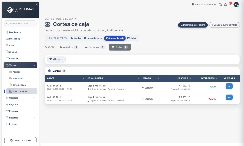This screenshot has height=146, width=244.
Task: Open the notifications bell
Action: pos(225,5)
